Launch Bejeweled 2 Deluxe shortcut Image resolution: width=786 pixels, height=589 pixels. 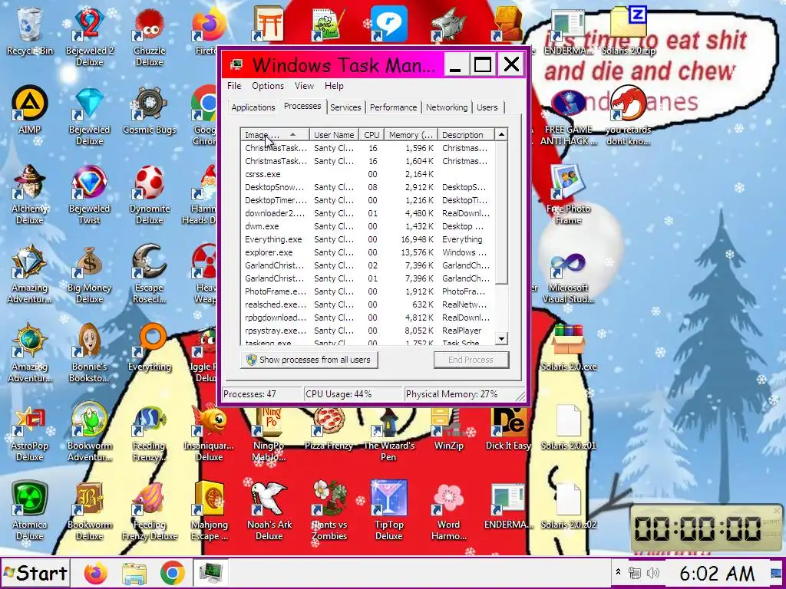(x=89, y=36)
